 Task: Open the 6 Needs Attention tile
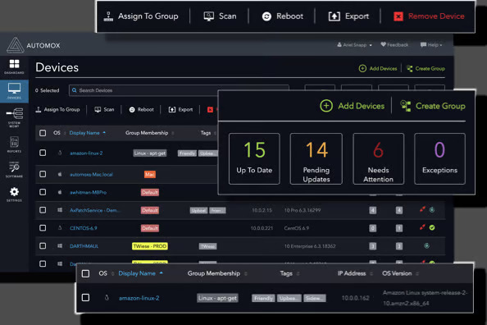coord(378,158)
